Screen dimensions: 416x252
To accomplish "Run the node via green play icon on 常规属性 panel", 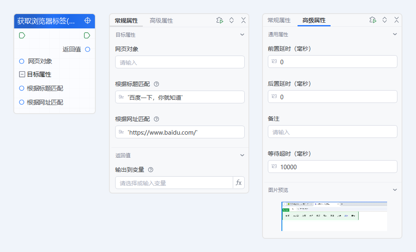I will pos(220,20).
